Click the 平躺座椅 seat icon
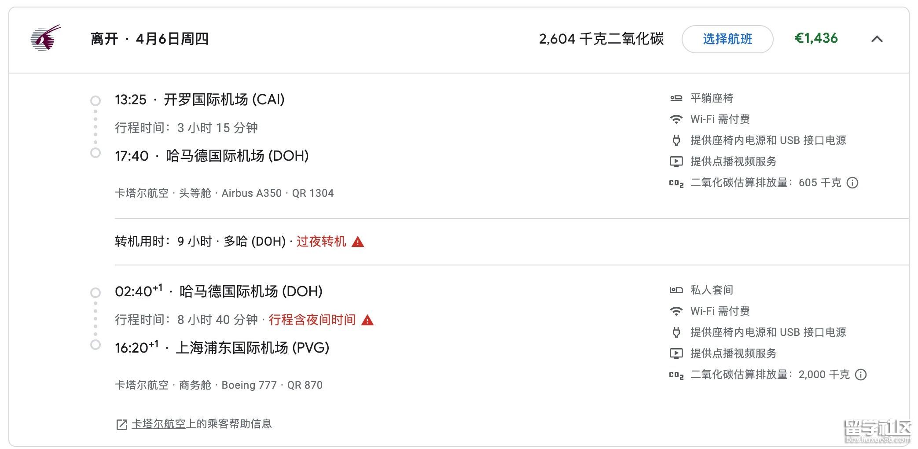918x449 pixels. 676,98
